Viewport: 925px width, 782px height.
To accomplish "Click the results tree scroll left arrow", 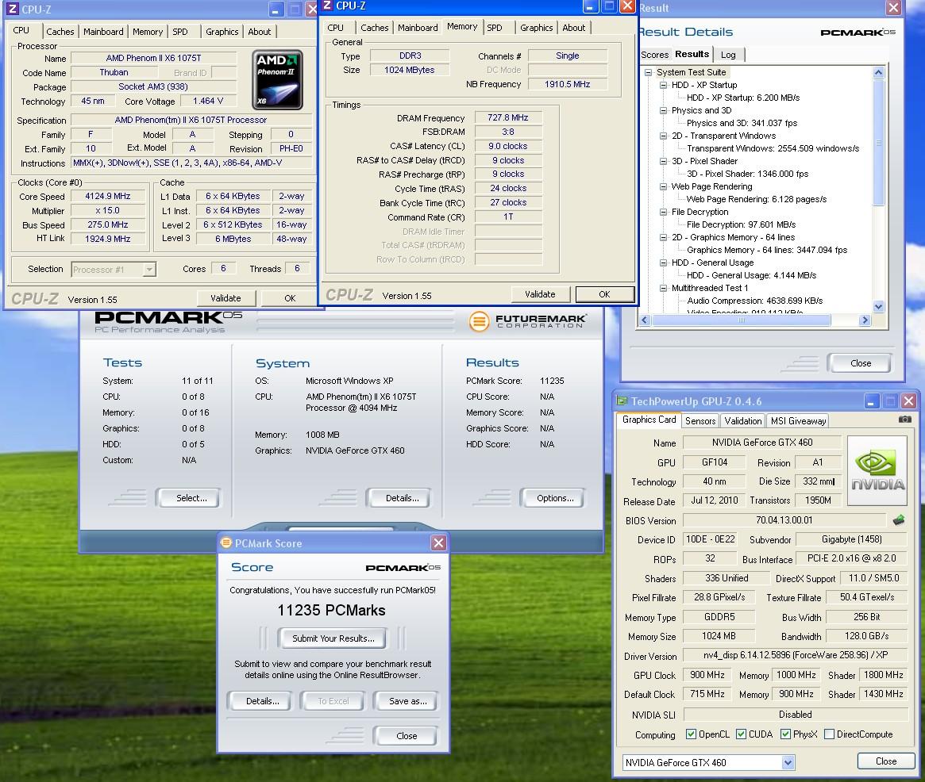I will (645, 320).
